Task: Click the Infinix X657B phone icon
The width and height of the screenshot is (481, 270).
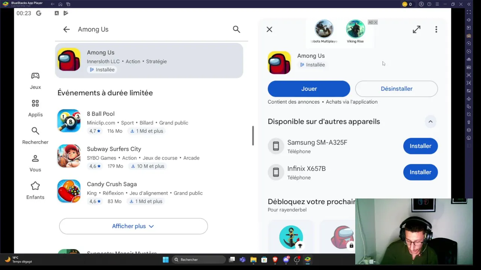Action: point(276,172)
